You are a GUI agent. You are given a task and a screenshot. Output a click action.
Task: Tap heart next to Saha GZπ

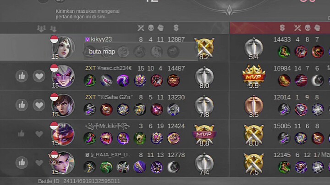click(39, 105)
